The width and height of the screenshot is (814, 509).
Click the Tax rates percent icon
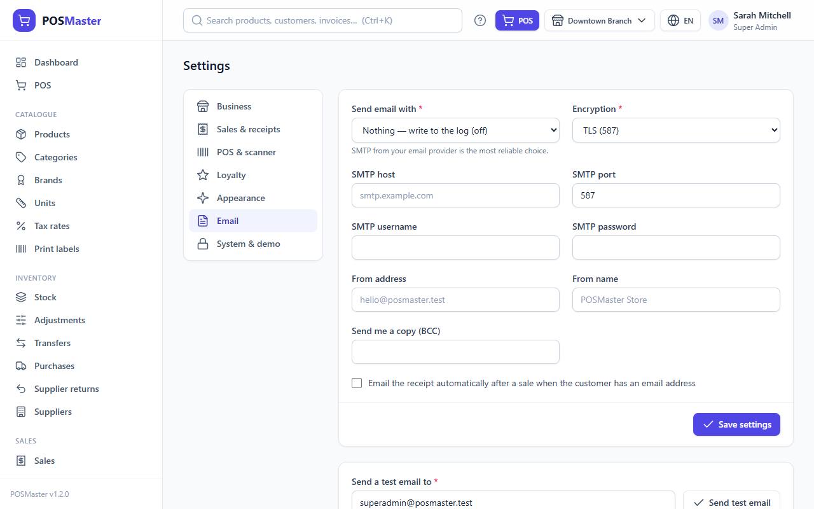tap(21, 226)
